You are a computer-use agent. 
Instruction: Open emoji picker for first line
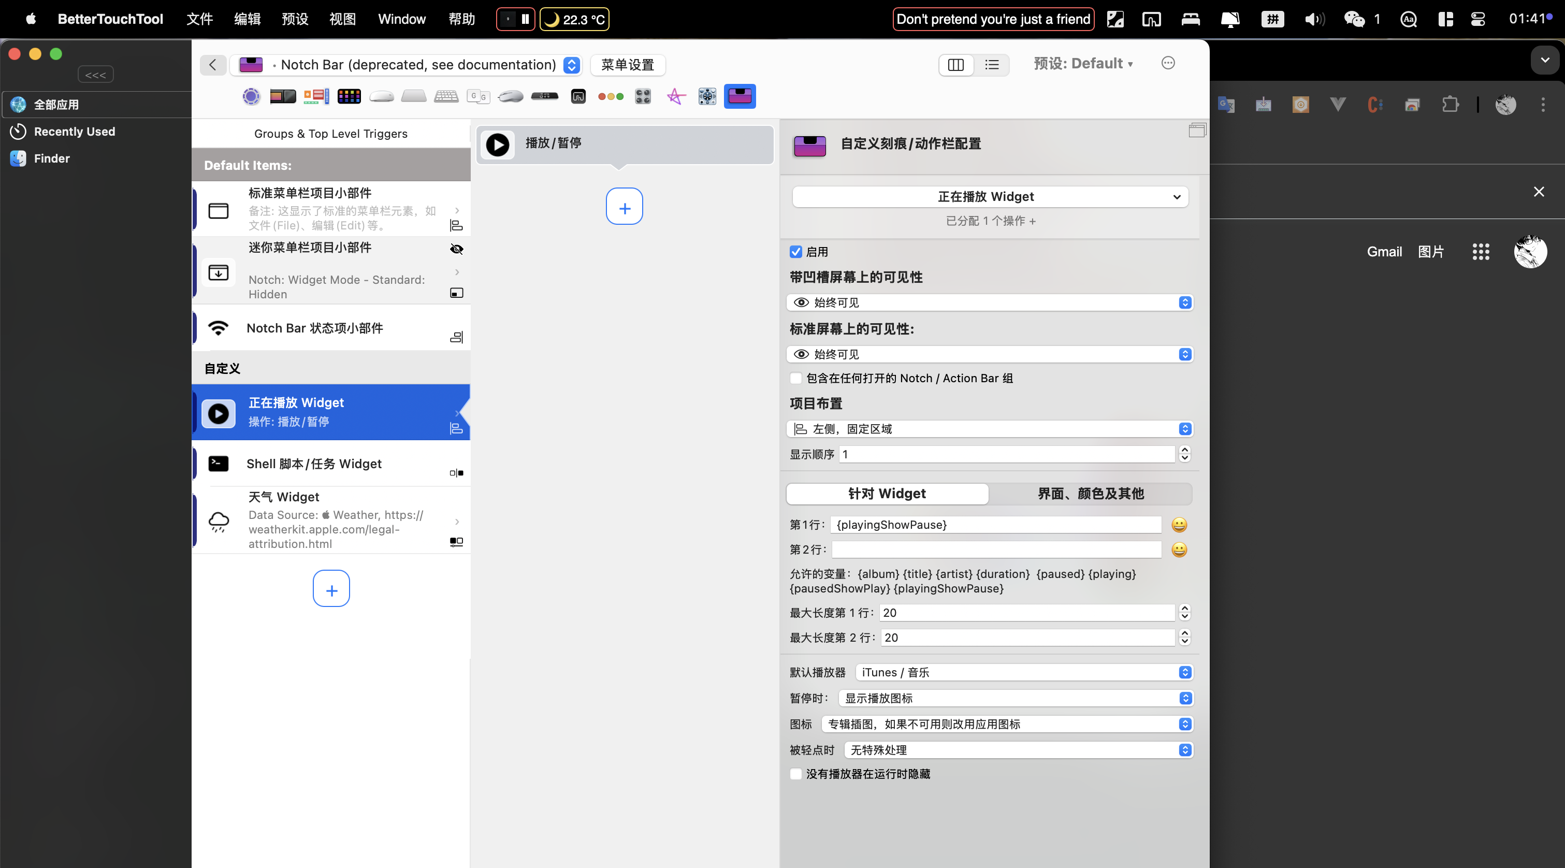pos(1179,525)
